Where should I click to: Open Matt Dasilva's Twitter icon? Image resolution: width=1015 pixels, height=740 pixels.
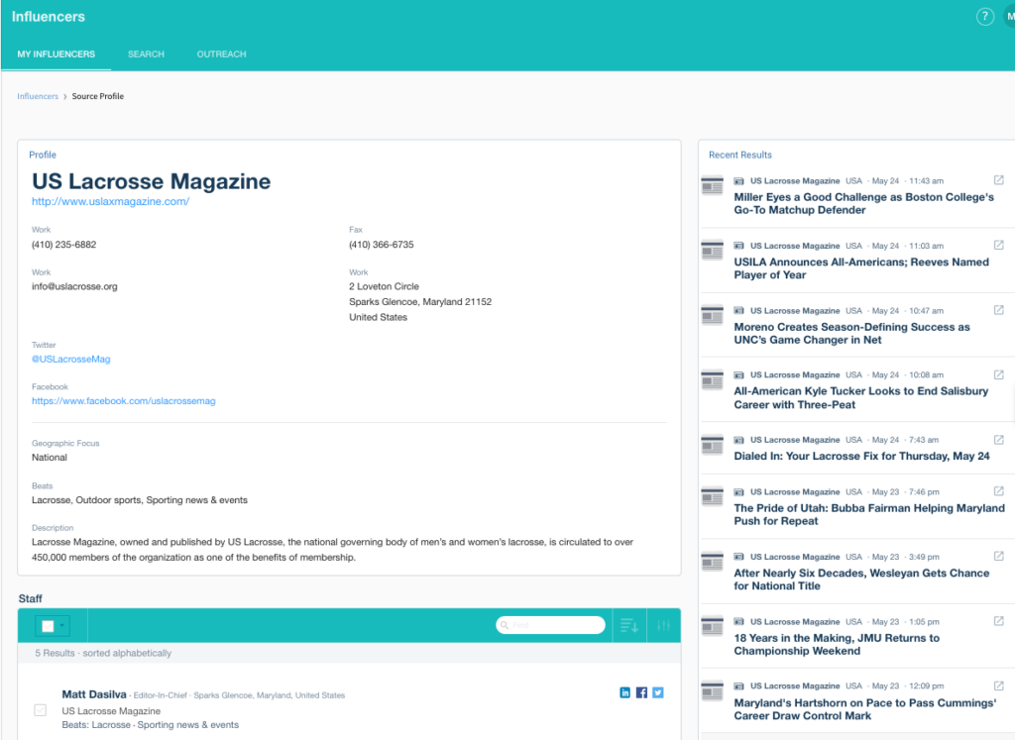click(x=658, y=692)
